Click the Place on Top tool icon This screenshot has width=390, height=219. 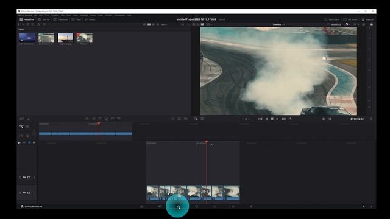(x=112, y=119)
